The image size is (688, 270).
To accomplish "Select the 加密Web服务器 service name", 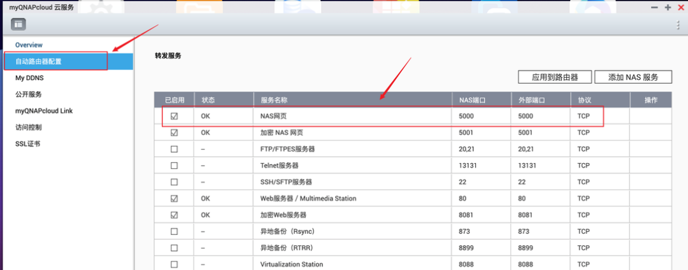I will click(x=283, y=215).
